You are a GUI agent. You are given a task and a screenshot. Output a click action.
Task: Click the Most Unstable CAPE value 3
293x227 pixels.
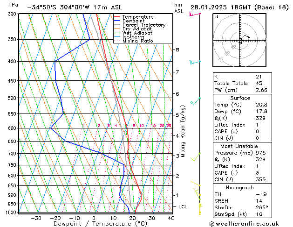257,173
